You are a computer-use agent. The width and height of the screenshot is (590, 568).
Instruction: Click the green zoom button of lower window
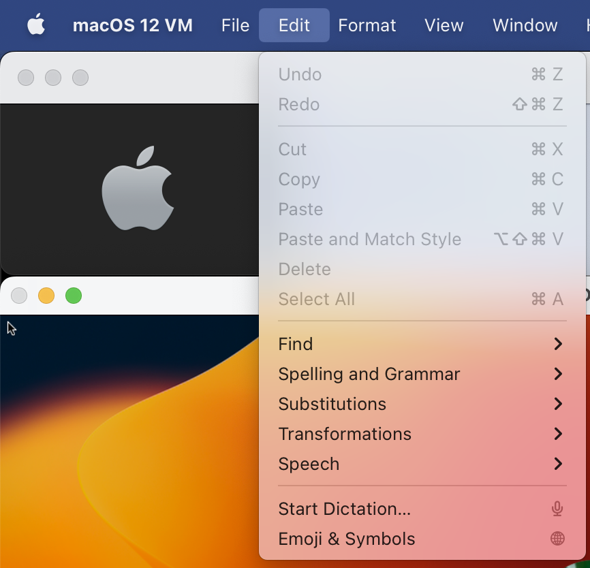coord(74,296)
